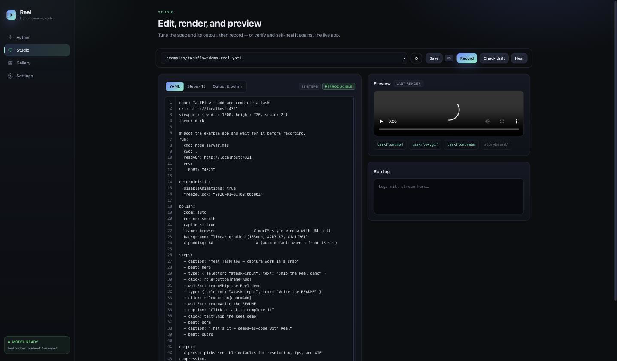Click the REPRODUCIBLE badge
This screenshot has height=361, width=617.
pyautogui.click(x=339, y=86)
